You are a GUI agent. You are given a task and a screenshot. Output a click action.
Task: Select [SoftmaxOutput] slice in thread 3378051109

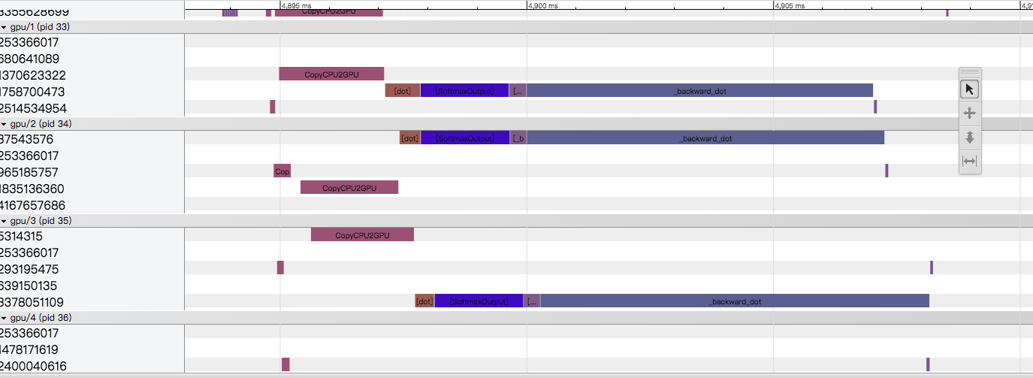tap(479, 301)
